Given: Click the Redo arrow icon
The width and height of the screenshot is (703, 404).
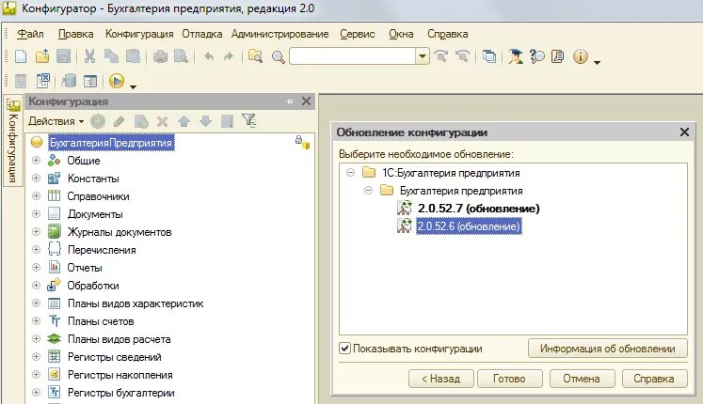Looking at the screenshot, I should (229, 56).
